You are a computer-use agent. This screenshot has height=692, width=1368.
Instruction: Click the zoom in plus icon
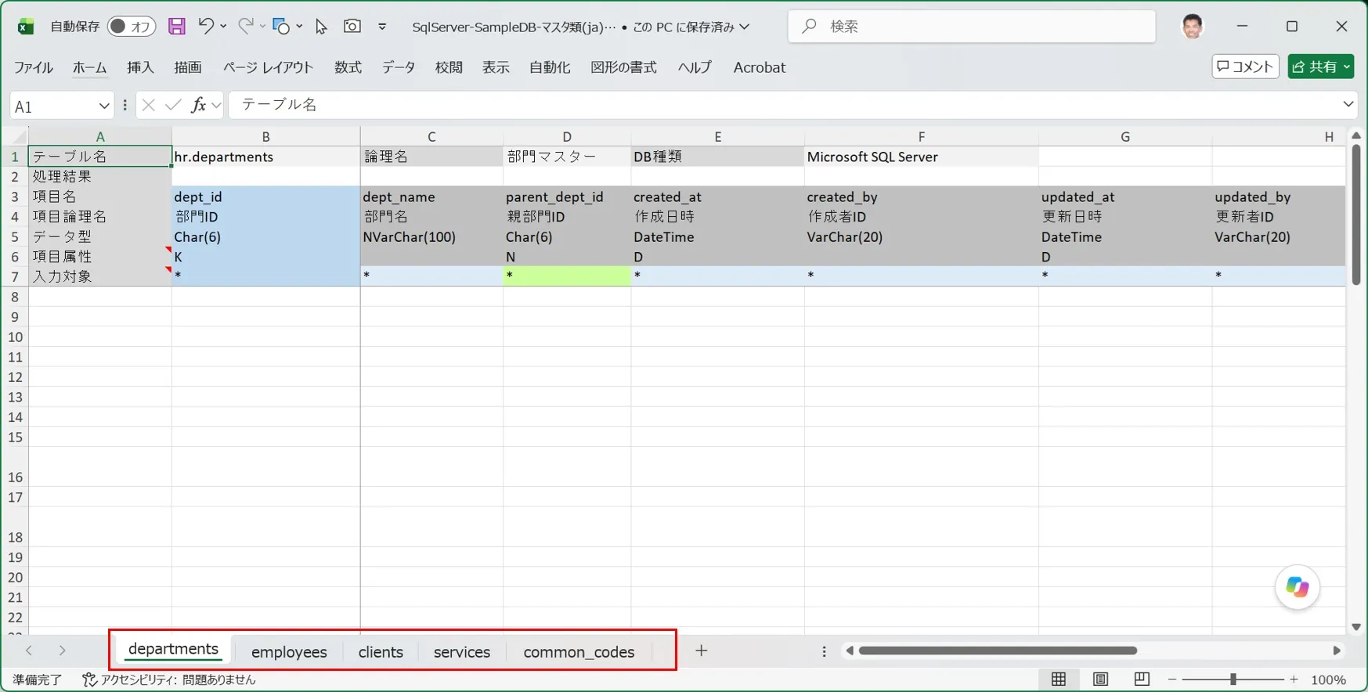(1294, 679)
